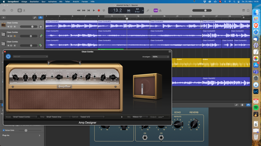Adjust the Amp Designer Output slider
Viewport: 261px width, 146px height.
click(163, 117)
